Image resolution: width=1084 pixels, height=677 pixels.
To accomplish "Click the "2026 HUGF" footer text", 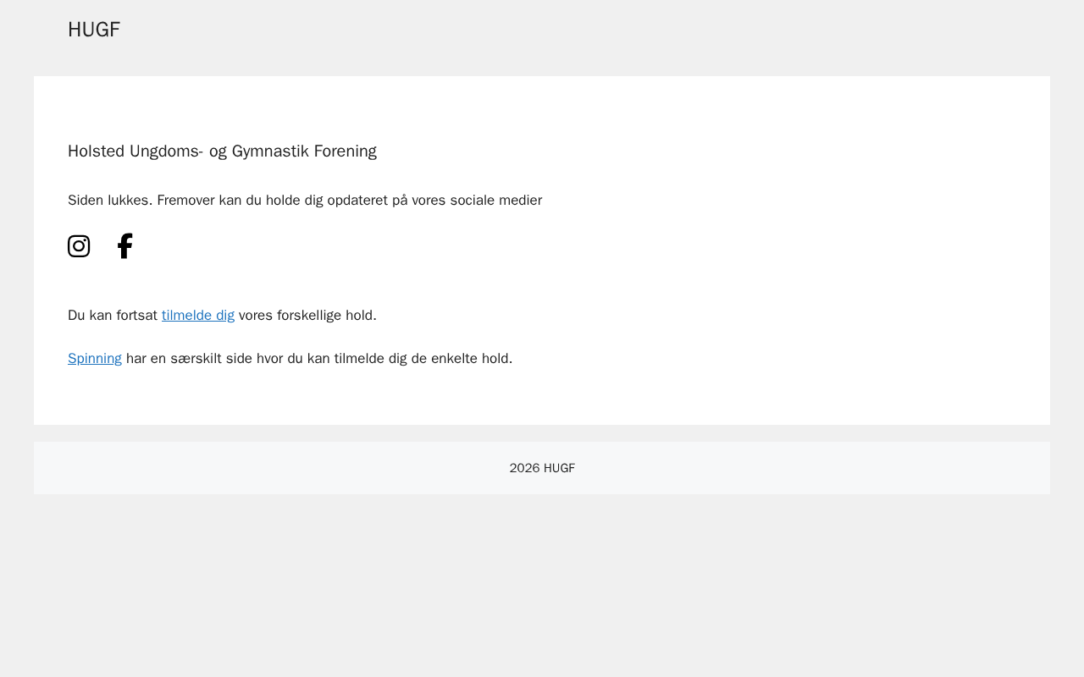I will (542, 468).
